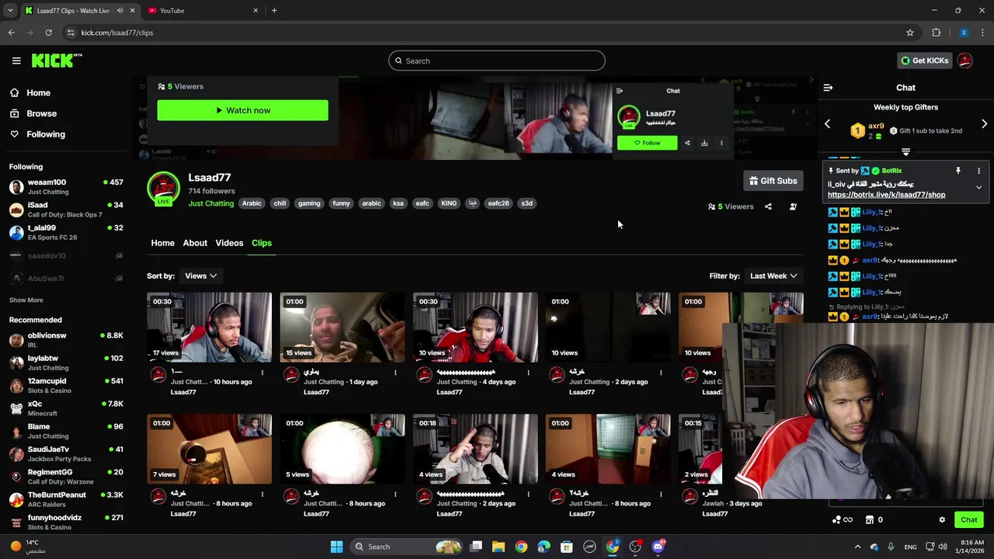Switch to About tab
This screenshot has height=559, width=994.
click(x=195, y=243)
